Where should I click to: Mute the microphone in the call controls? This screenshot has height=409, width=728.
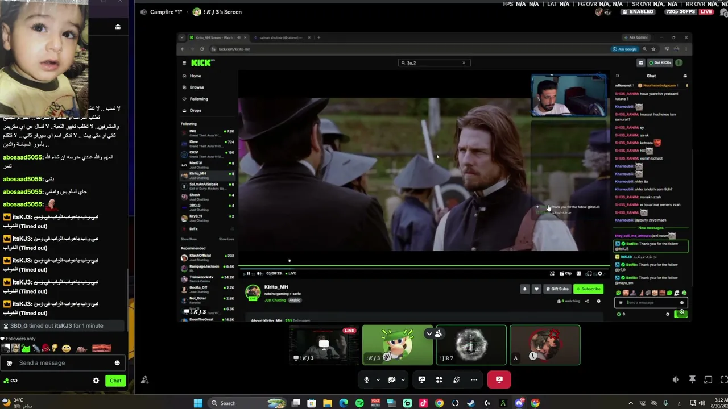click(367, 379)
